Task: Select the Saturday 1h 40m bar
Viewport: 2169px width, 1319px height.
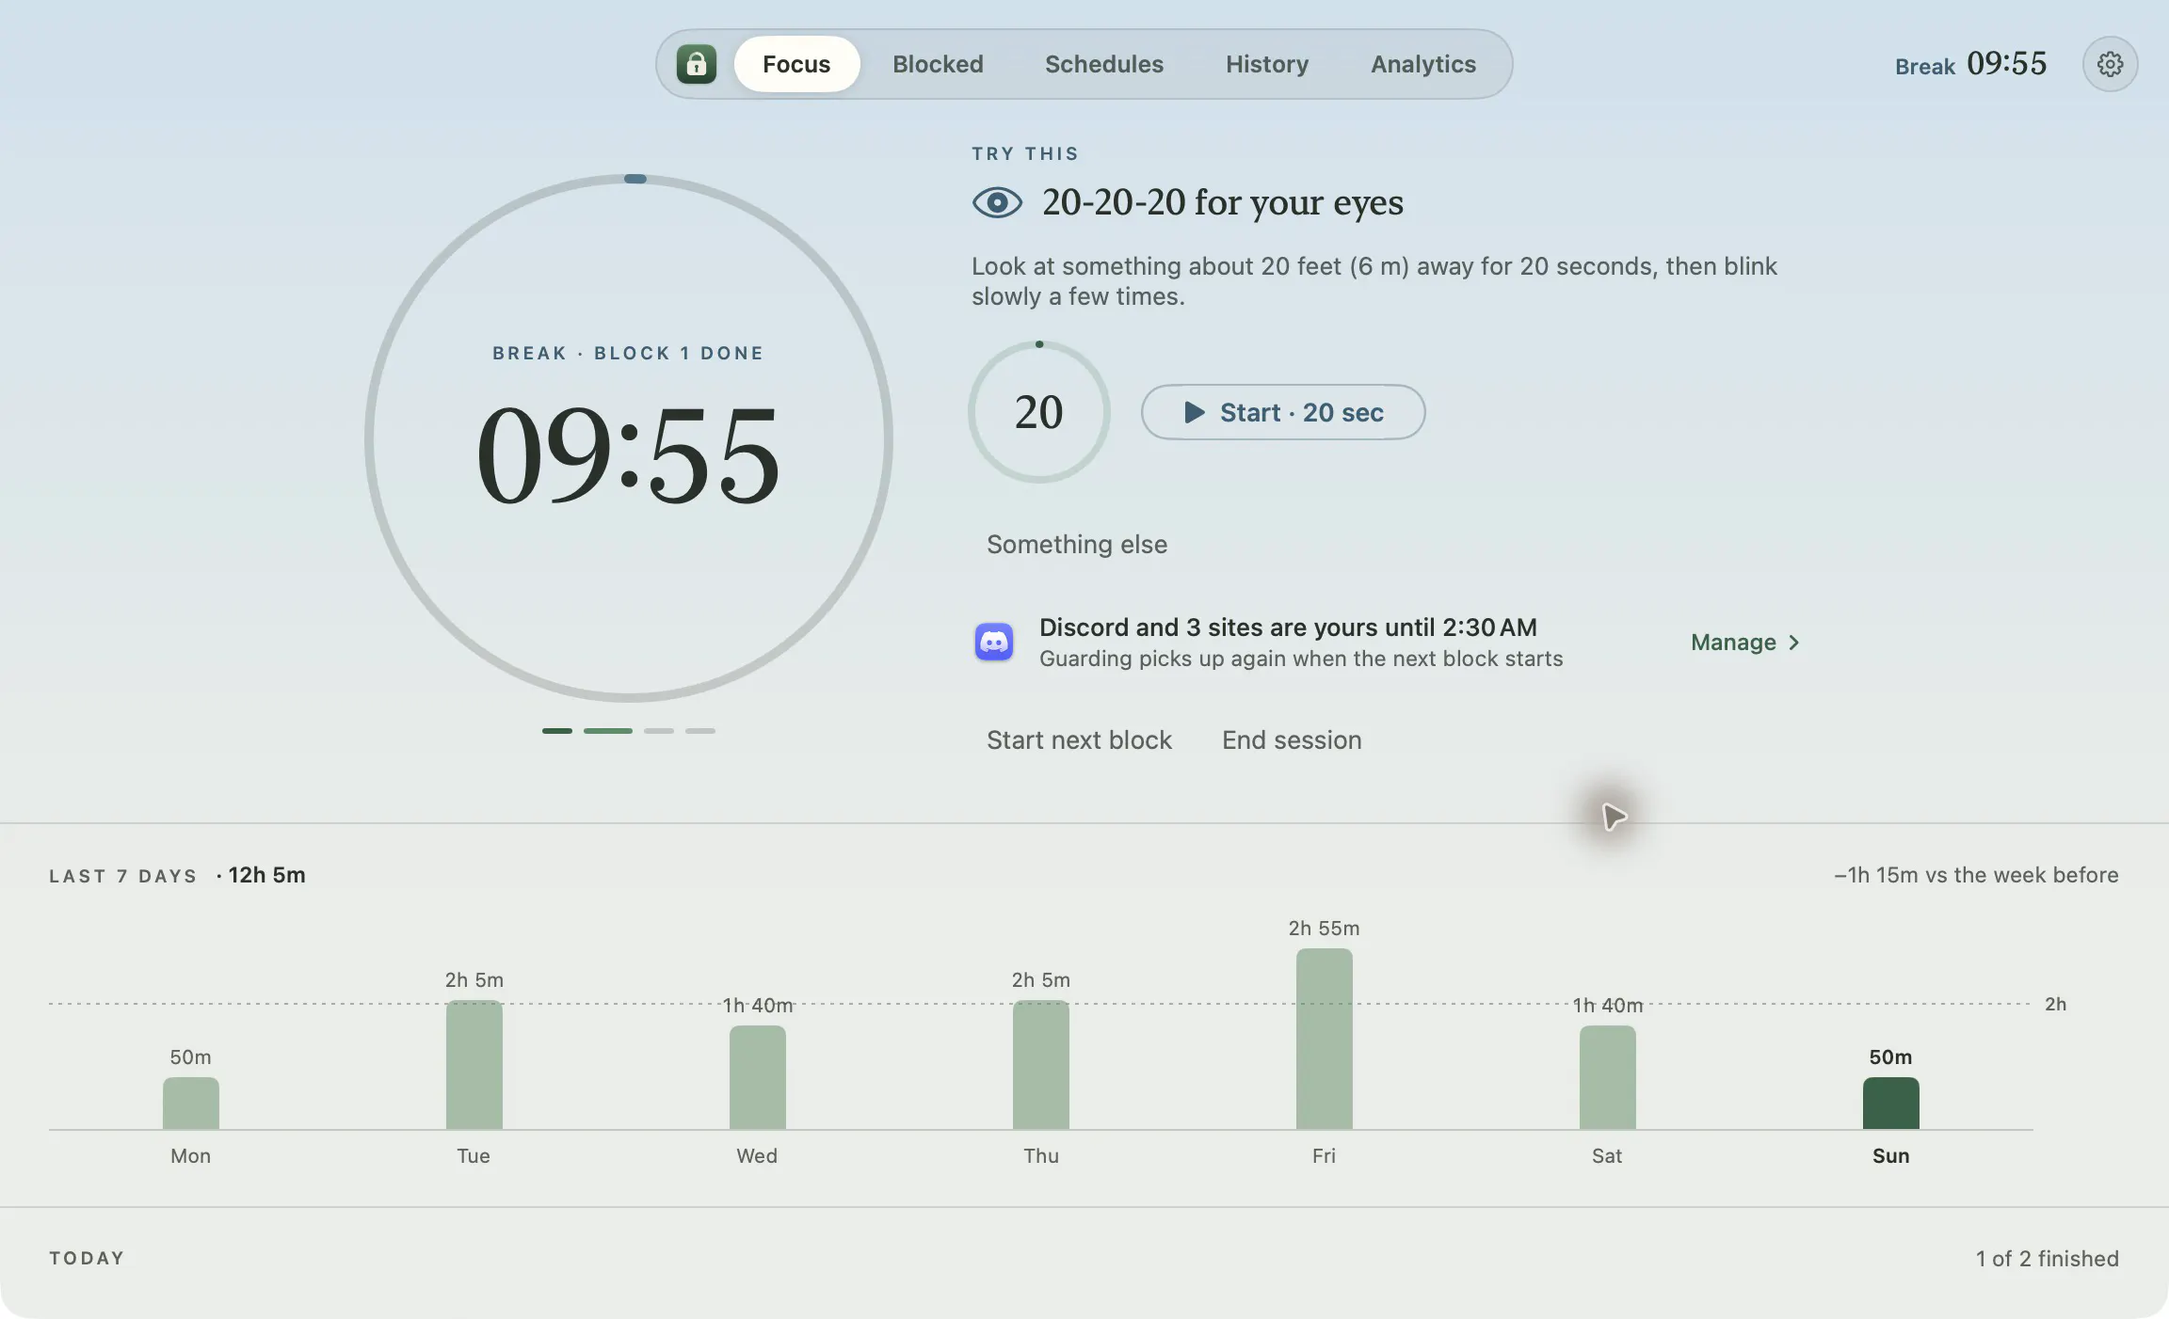Action: 1608,1078
